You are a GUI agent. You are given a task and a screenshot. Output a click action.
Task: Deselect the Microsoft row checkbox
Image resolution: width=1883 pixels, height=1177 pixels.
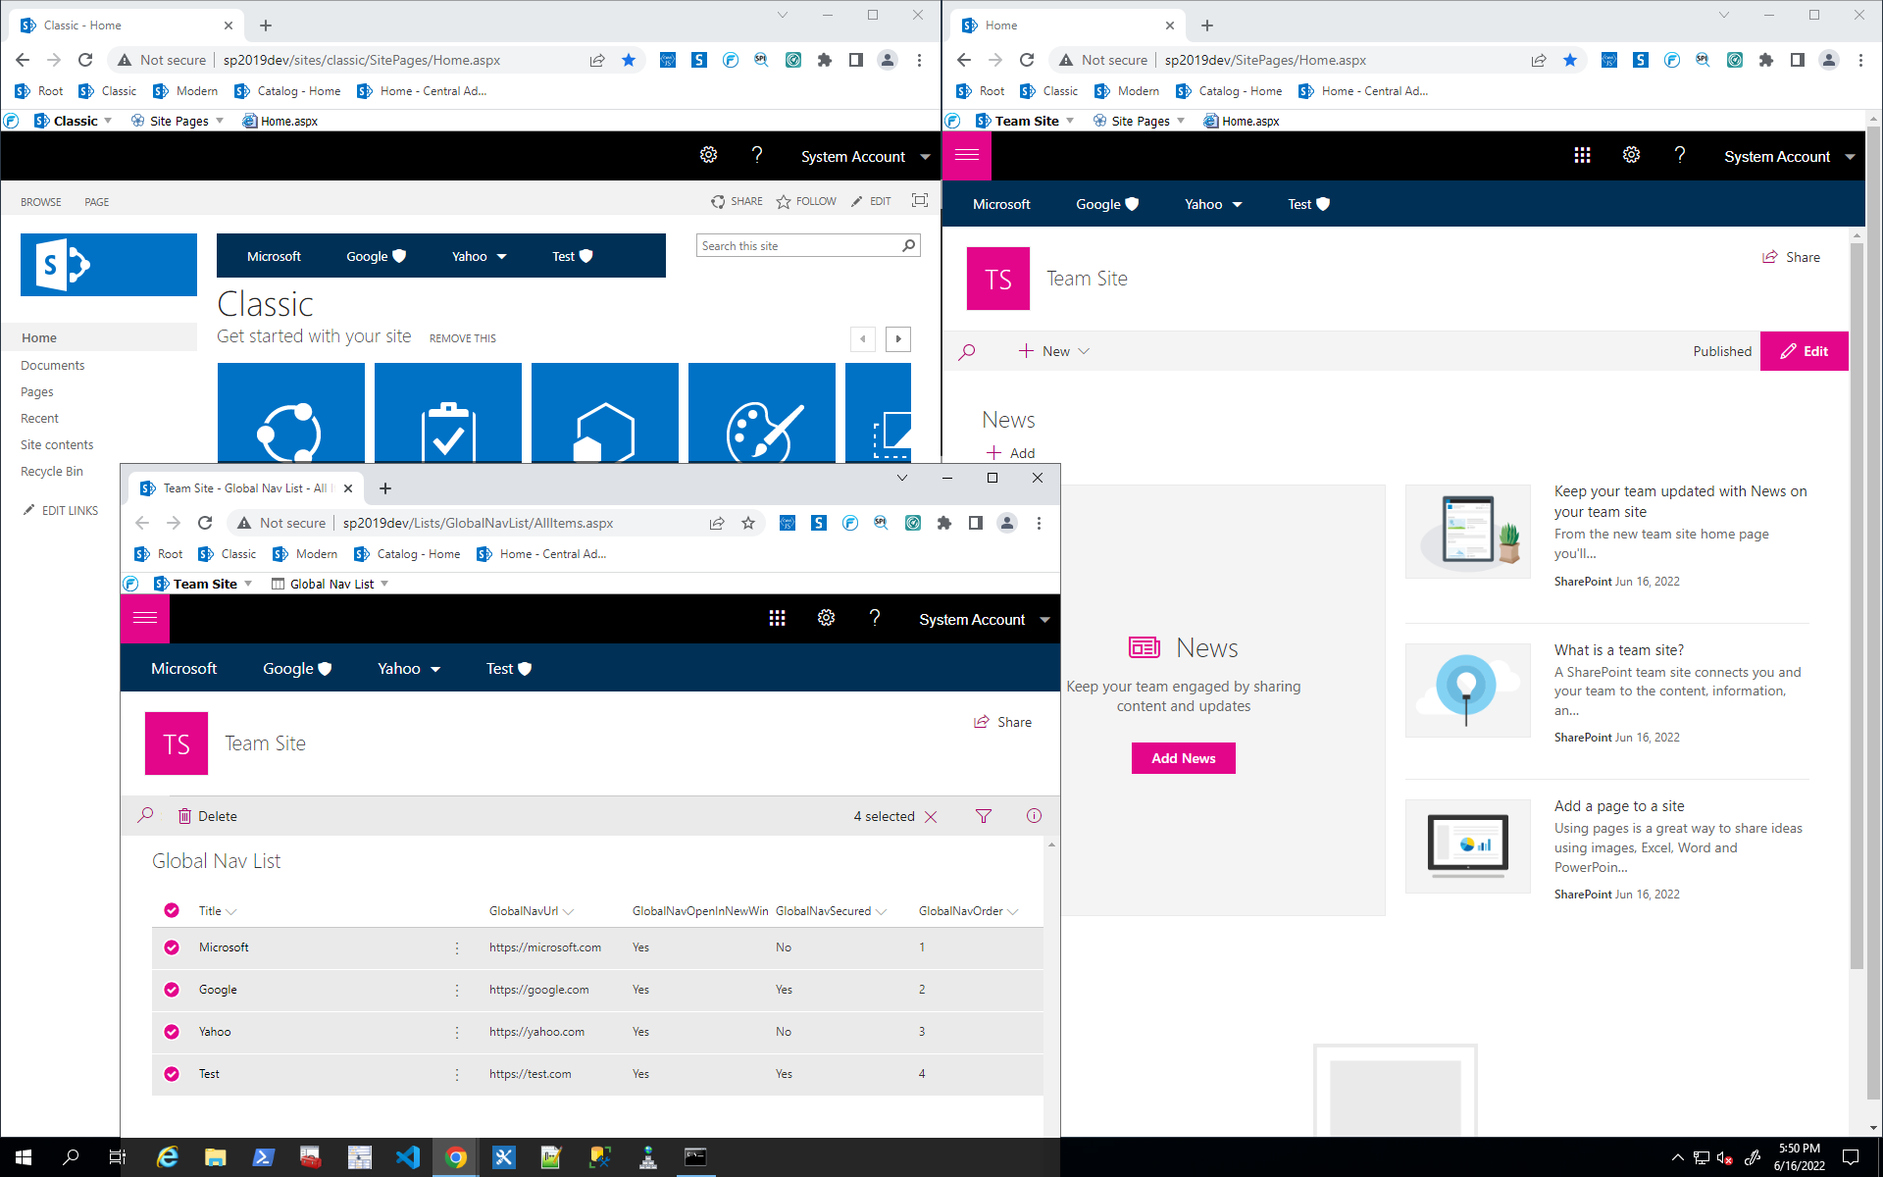tap(172, 947)
